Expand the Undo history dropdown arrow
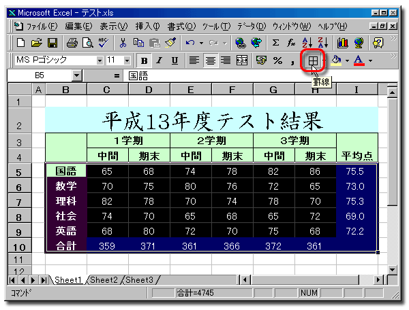This screenshot has height=310, width=409. (x=201, y=43)
